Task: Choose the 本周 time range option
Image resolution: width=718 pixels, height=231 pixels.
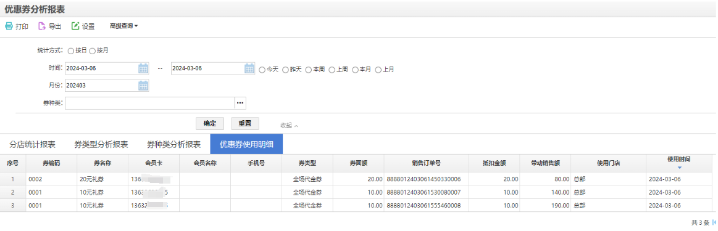Action: coord(309,70)
